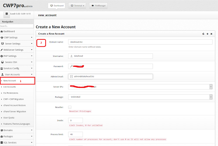
Task: Open the Dashboard top tab
Action: pyautogui.click(x=57, y=6)
